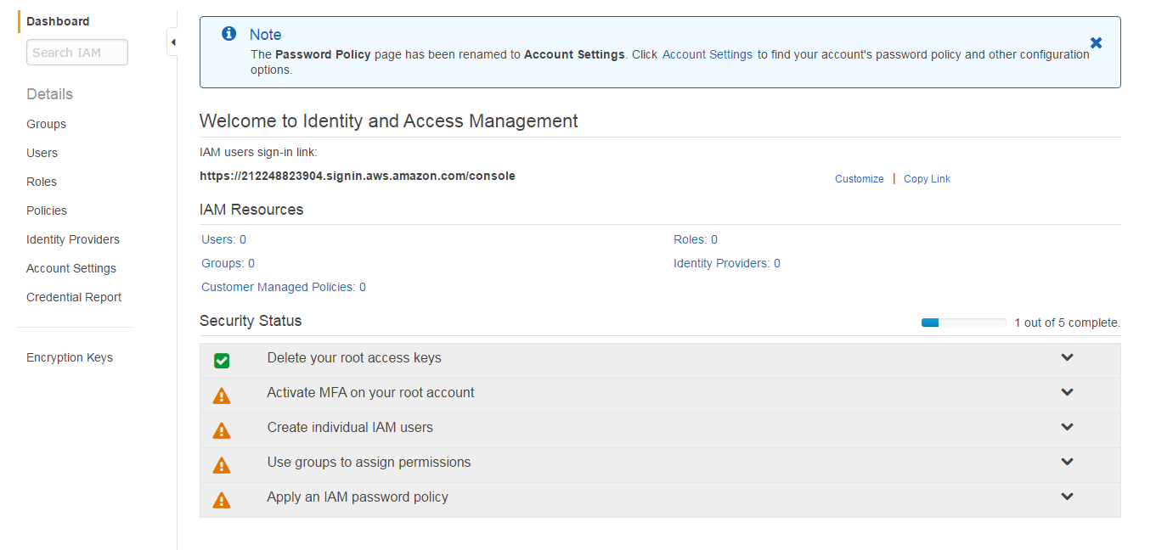Click the Delete your root access keys label
Screen dimensions: 1156x550
(x=354, y=357)
